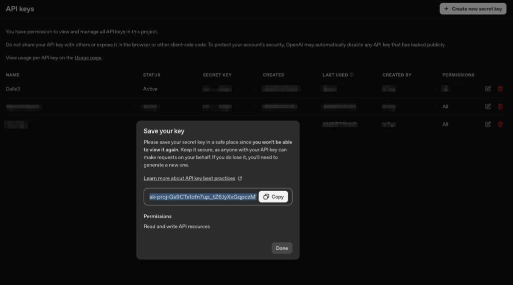The height and width of the screenshot is (285, 513).
Task: Click the info icon beside Last Used
Action: [x=352, y=75]
